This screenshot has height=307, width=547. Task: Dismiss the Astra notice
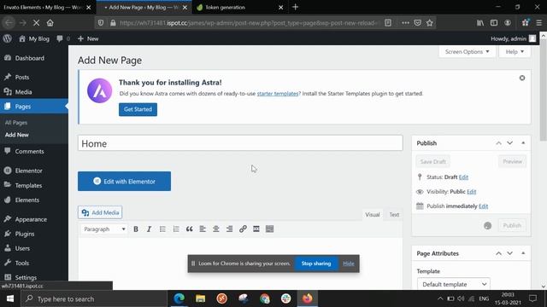pos(522,78)
